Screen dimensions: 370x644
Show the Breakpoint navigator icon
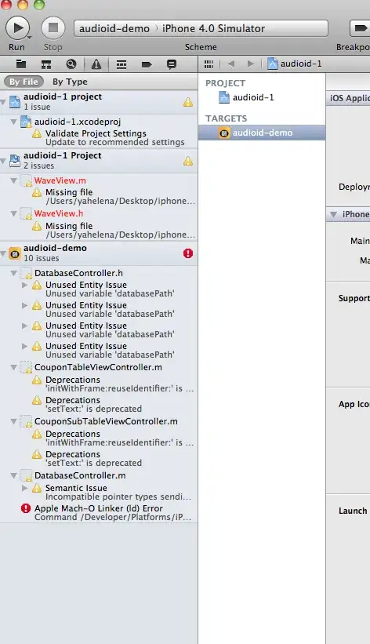tap(147, 64)
